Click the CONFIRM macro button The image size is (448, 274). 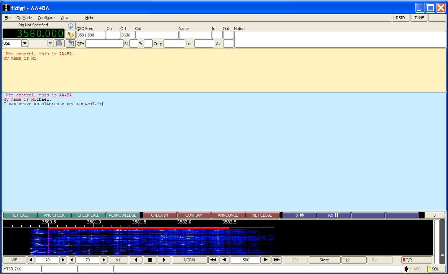click(194, 215)
